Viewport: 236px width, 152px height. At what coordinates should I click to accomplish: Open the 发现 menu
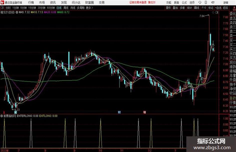[64, 2]
